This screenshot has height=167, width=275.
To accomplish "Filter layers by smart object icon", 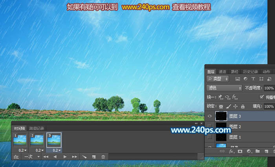I will point(269,79).
